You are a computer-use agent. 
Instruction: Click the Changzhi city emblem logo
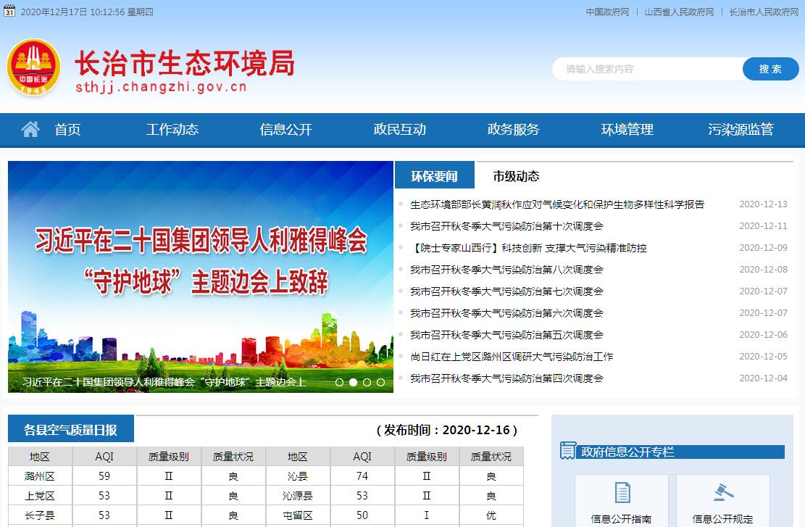[33, 67]
